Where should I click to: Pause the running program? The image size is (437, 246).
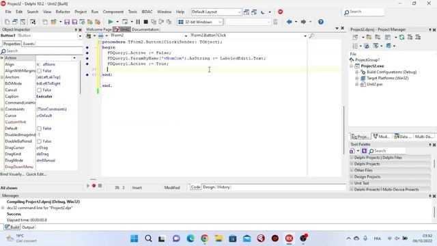click(138, 22)
